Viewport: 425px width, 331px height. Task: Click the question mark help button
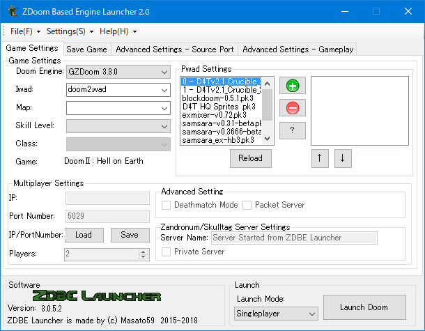coord(293,130)
